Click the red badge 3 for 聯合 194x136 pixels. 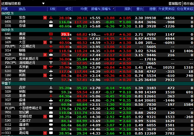pyautogui.click(x=45, y=55)
